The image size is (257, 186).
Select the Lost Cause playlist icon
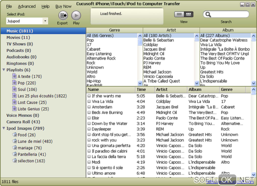tap(15, 102)
